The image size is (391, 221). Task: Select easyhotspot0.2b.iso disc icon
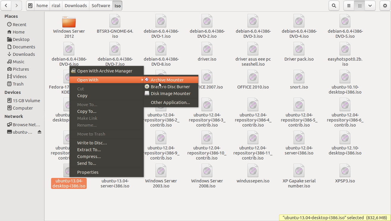[x=345, y=49]
